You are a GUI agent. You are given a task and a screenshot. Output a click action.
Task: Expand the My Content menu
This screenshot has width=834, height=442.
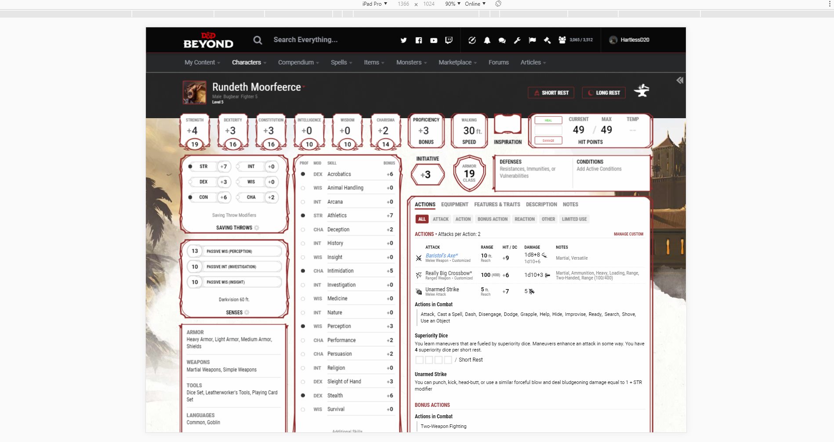click(x=202, y=62)
